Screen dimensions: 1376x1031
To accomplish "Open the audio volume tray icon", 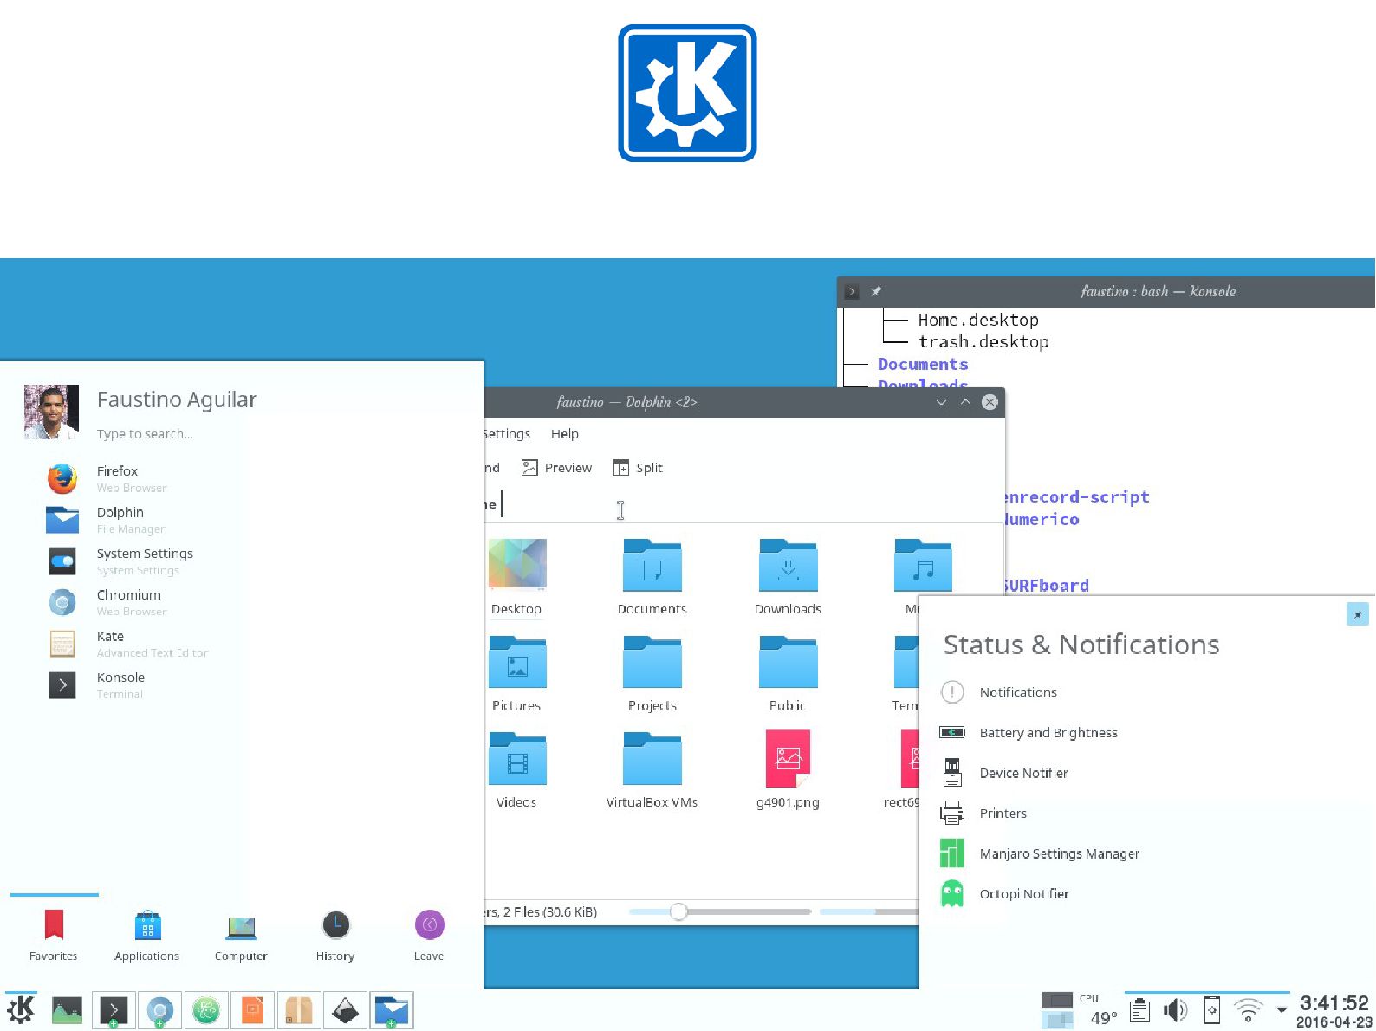I will pos(1176,1010).
